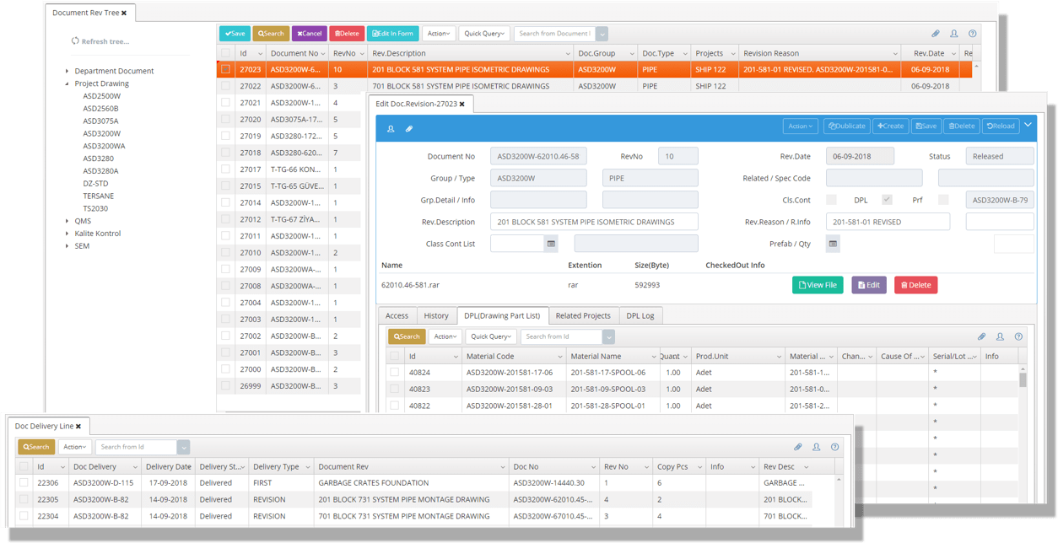Expand the Department Document tree node
The width and height of the screenshot is (1058, 543).
67,72
